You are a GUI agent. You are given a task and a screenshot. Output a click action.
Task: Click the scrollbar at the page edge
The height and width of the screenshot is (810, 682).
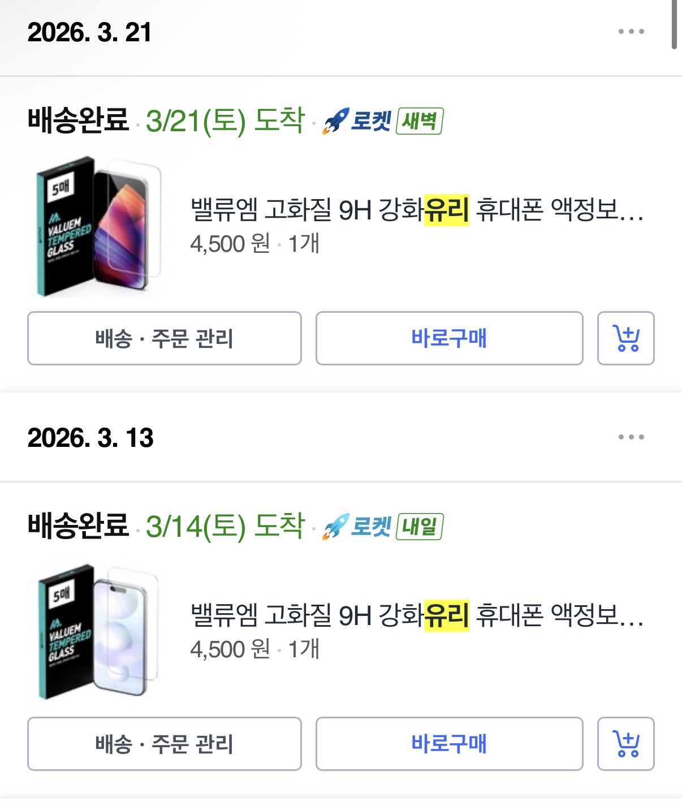coord(674,25)
